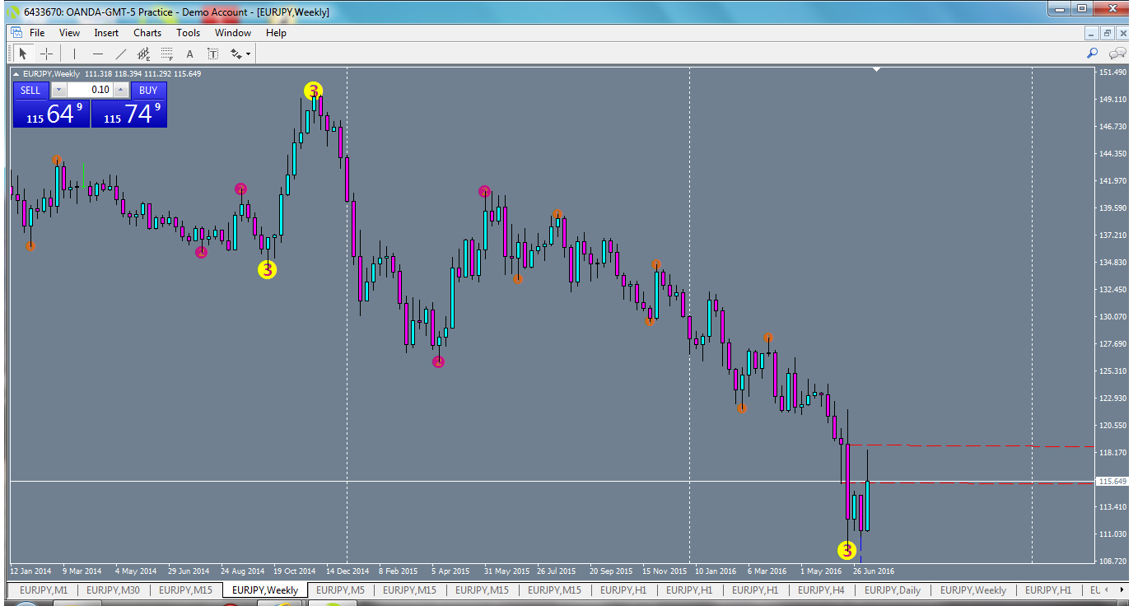
Task: Select the Trendline drawing tool
Action: coord(121,53)
